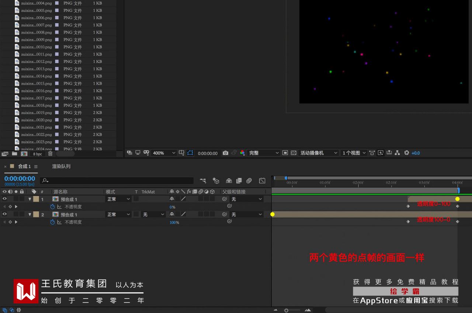Viewport: 472px width, 313px height.
Task: Open grid and guide options
Action: [181, 153]
